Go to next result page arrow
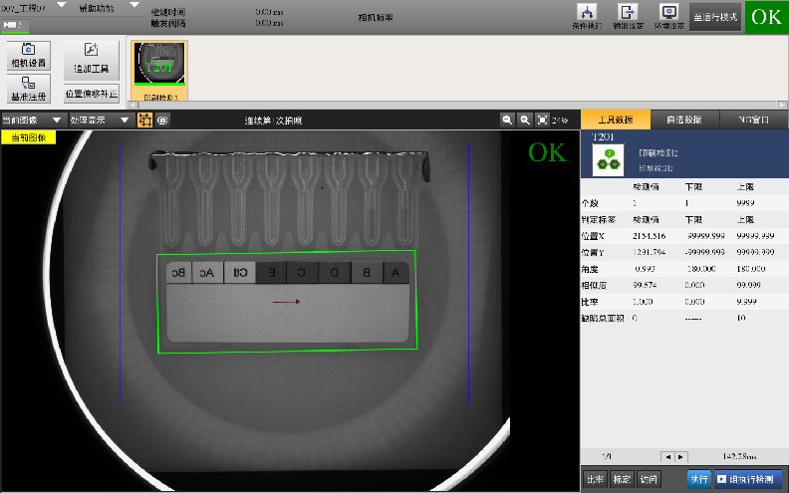This screenshot has width=789, height=493. (680, 457)
